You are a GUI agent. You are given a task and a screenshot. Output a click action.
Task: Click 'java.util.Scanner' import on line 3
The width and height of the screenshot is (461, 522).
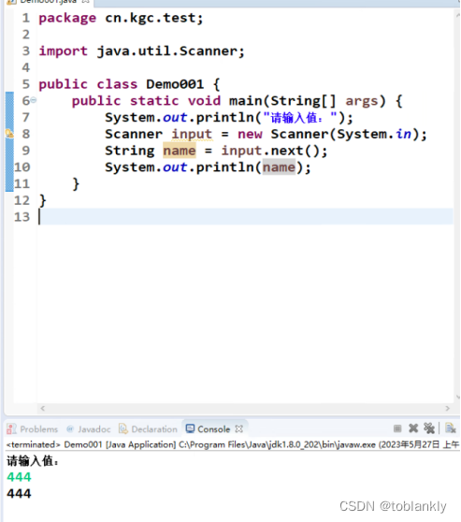coord(167,51)
